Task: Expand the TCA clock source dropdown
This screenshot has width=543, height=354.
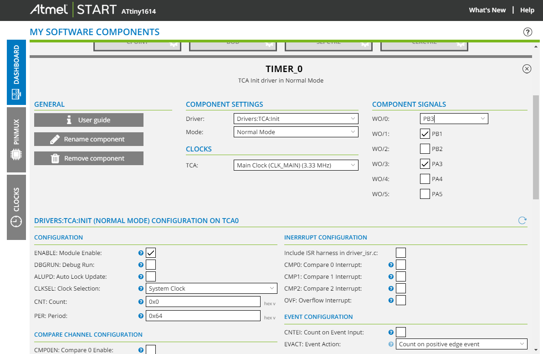Action: point(296,165)
